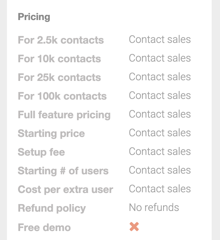Image resolution: width=220 pixels, height=240 pixels.
Task: Click the 'No refunds' policy text
Action: [x=154, y=207]
